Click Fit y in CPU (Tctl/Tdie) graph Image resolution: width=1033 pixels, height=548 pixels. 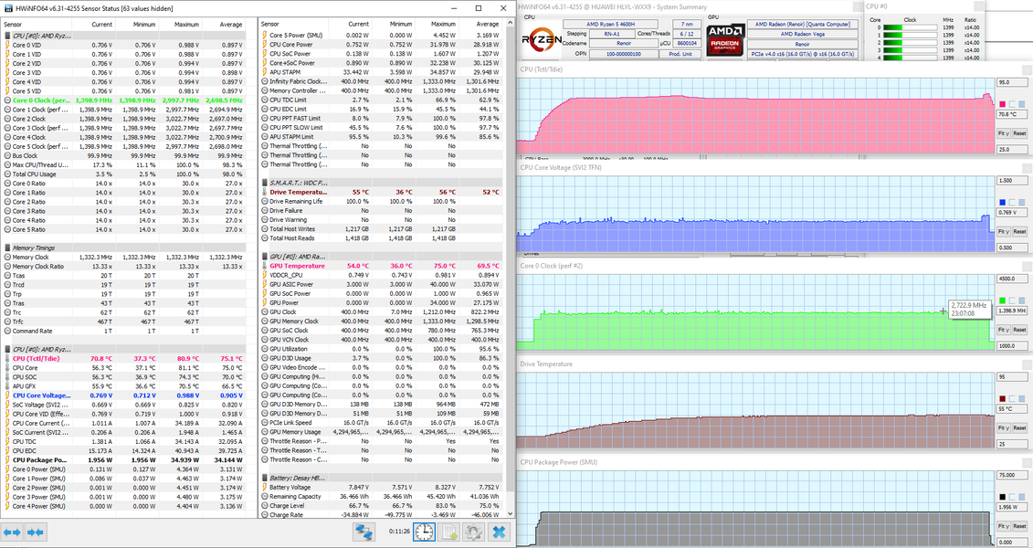(1003, 133)
